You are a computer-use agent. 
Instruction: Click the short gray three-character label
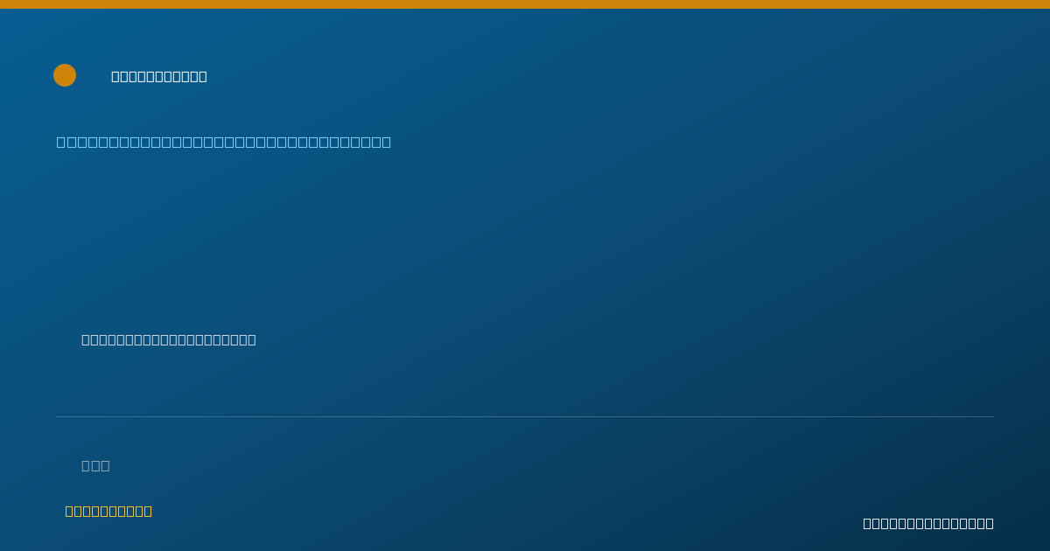95,465
